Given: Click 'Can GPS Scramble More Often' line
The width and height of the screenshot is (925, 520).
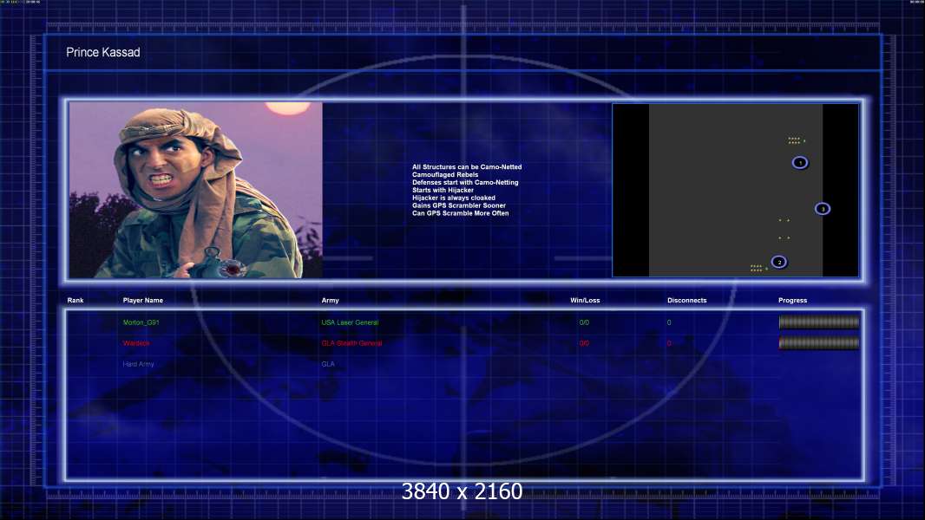Looking at the screenshot, I should (460, 213).
